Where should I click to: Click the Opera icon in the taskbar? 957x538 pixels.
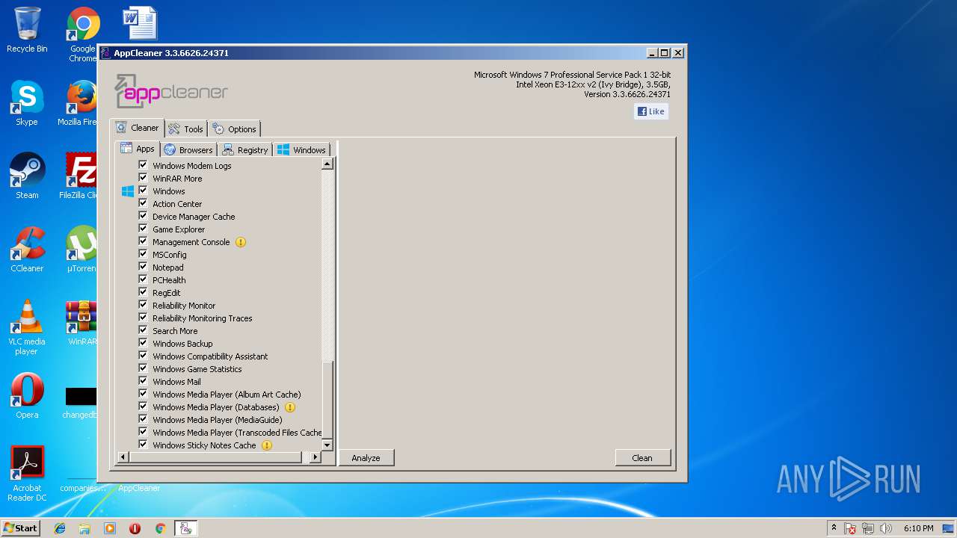[135, 528]
